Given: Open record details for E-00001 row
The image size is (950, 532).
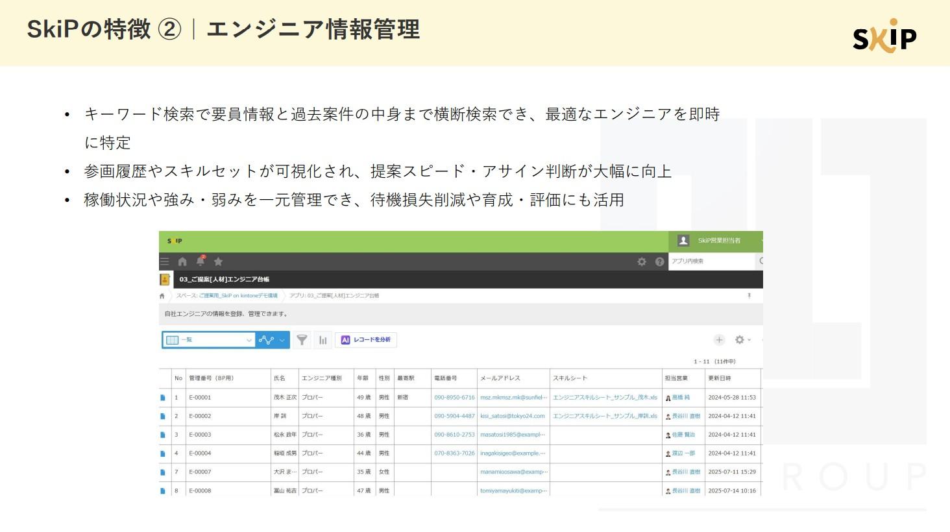Looking at the screenshot, I should click(x=163, y=398).
